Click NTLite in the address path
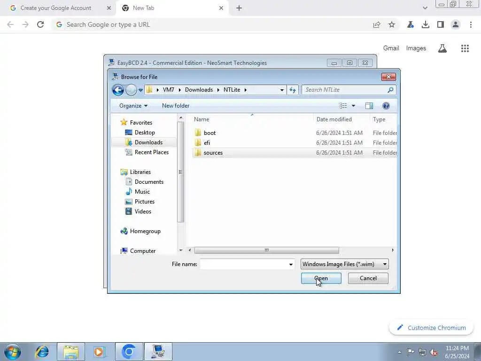481x361 pixels. pyautogui.click(x=232, y=90)
